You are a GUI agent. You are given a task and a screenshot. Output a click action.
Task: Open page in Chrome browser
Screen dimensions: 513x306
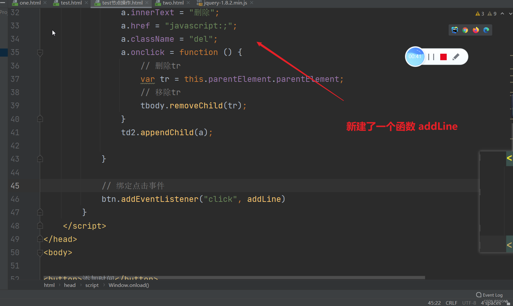465,30
